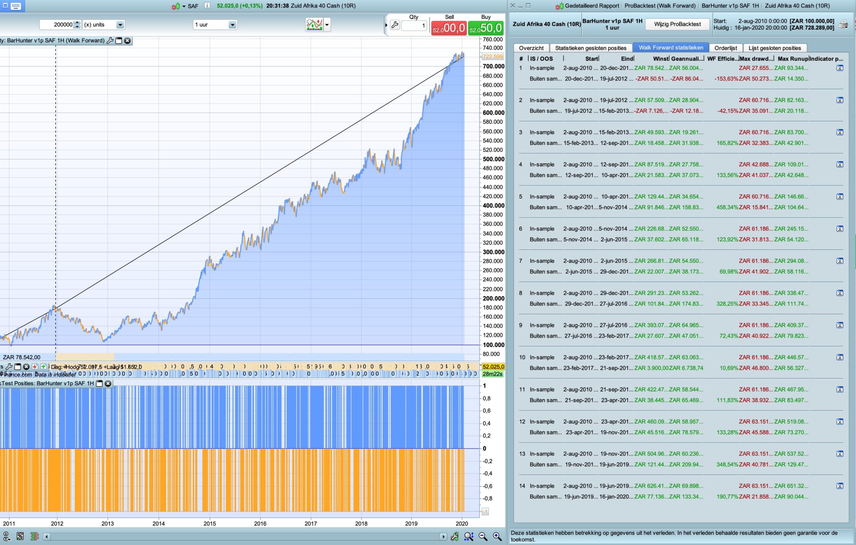
Task: Click the auto-fit zoom magnifier icon
Action: [469, 536]
